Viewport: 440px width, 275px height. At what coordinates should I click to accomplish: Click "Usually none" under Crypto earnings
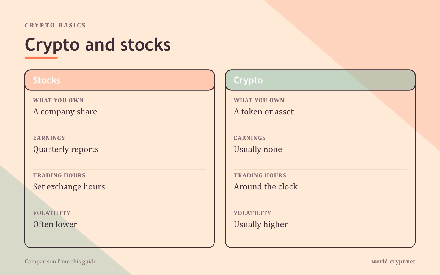(258, 149)
